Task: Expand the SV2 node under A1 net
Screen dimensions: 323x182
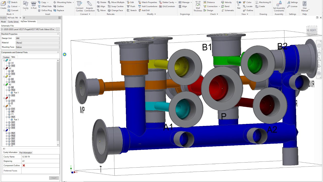Action: click(x=7, y=66)
